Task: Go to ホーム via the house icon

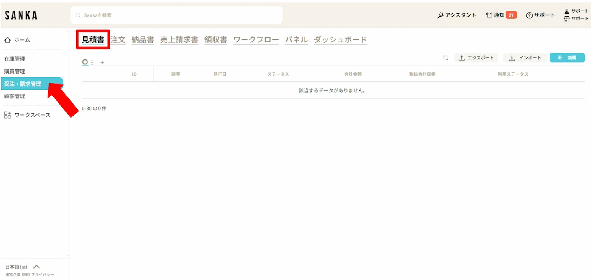Action: [x=7, y=40]
